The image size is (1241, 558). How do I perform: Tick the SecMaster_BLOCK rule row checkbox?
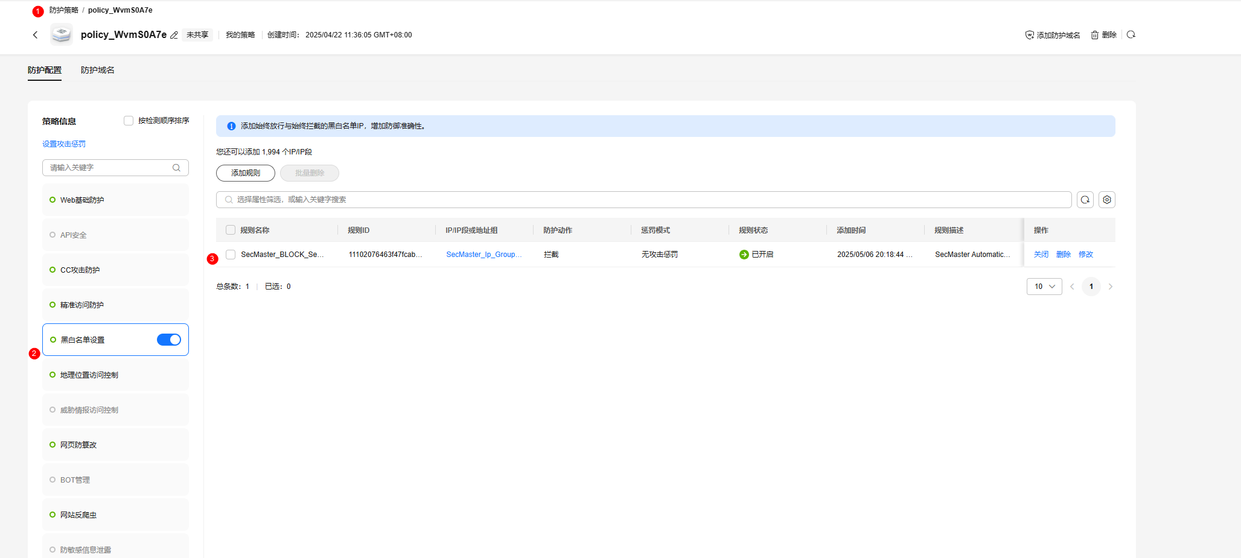[231, 255]
